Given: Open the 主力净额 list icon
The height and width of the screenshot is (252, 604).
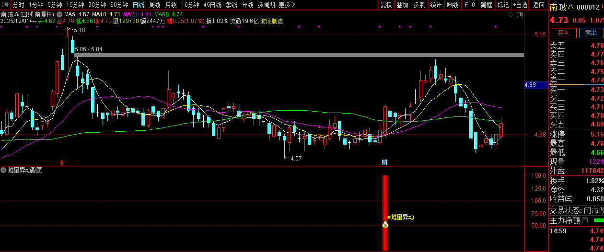Looking at the screenshot, I should (584, 220).
